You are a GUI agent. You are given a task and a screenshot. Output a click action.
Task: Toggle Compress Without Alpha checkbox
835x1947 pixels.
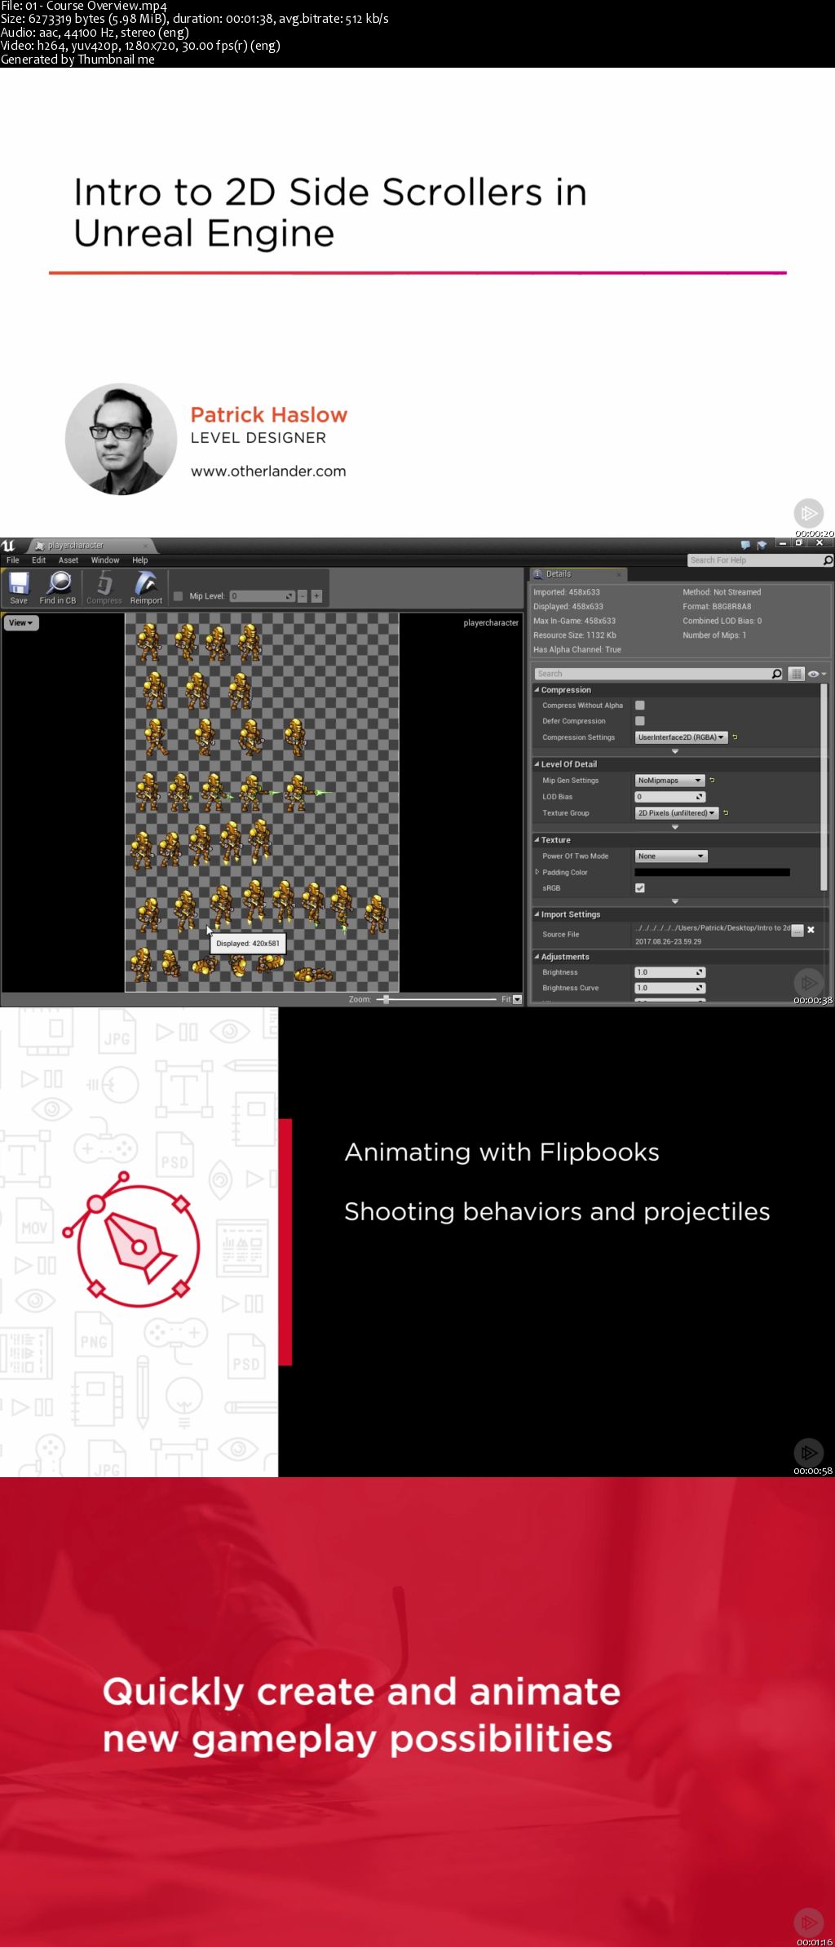click(x=640, y=706)
